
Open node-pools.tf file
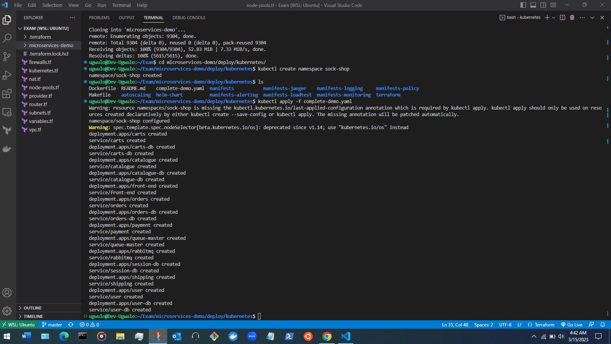[x=49, y=87]
